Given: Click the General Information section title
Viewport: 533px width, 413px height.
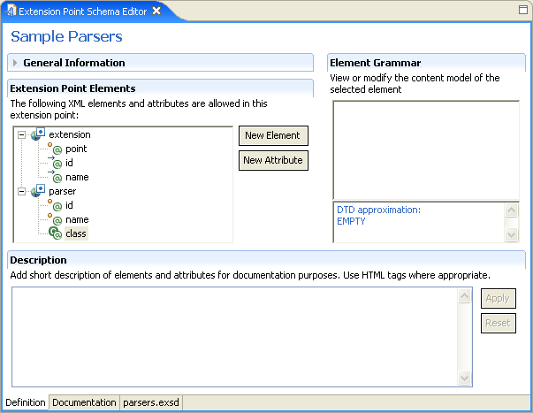Looking at the screenshot, I should click(x=73, y=63).
